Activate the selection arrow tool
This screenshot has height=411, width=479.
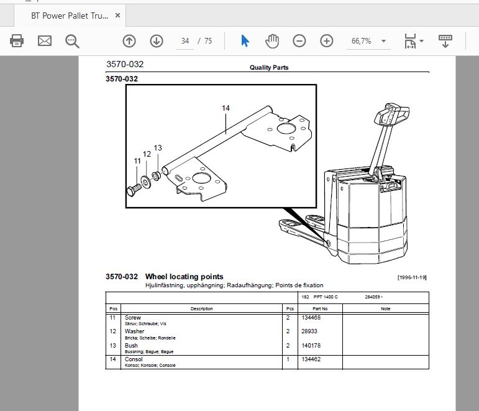pos(245,40)
